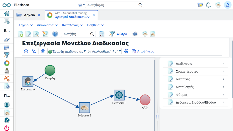This screenshot has width=233, height=131.
Task: Select the Ενέργεια Γ gear node
Action: [x=119, y=95]
